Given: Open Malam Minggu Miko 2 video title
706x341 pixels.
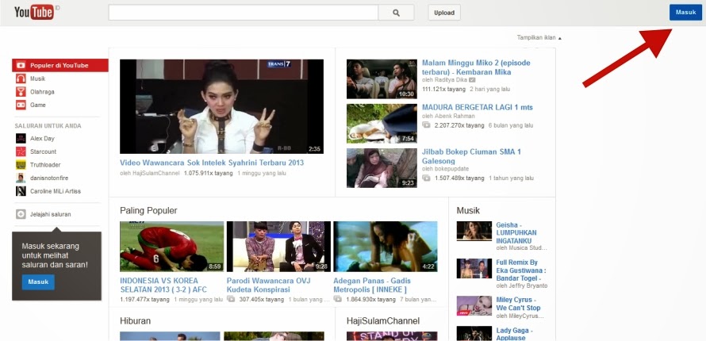Looking at the screenshot, I should (x=476, y=67).
